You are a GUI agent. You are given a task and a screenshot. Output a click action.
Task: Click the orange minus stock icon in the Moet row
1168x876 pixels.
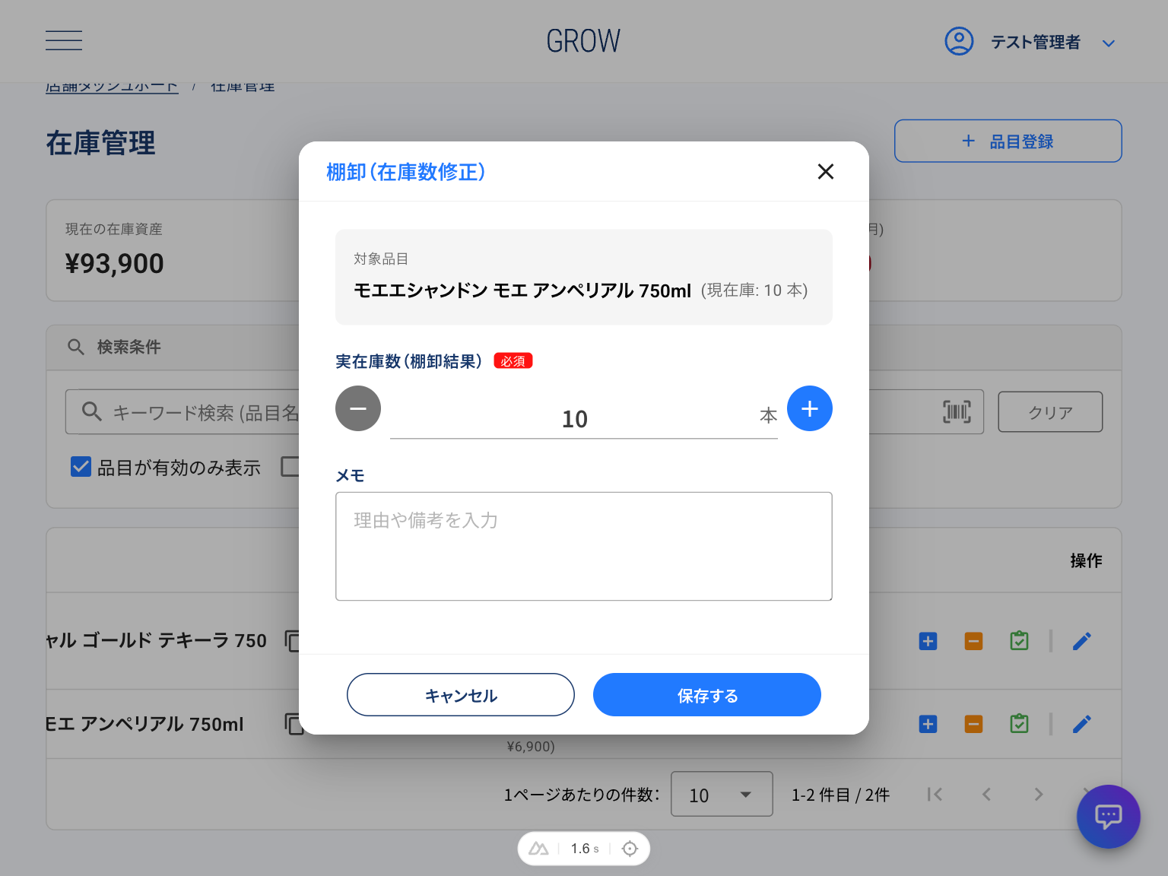pos(973,724)
